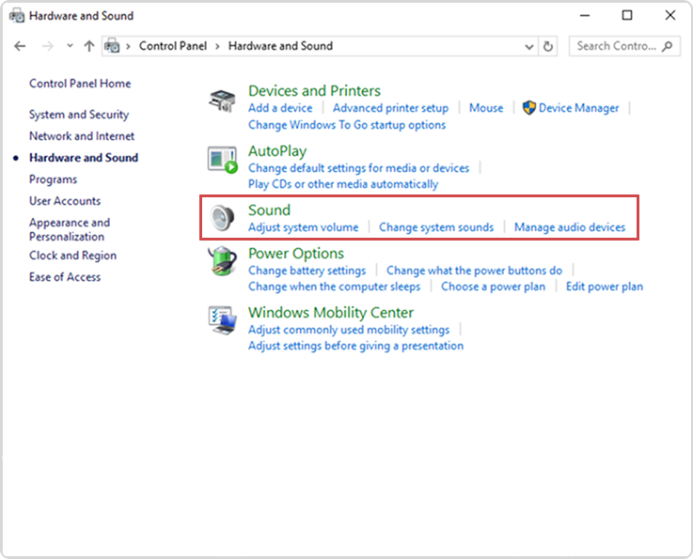Select Hardware and Sound in the breadcrumb

[x=280, y=46]
